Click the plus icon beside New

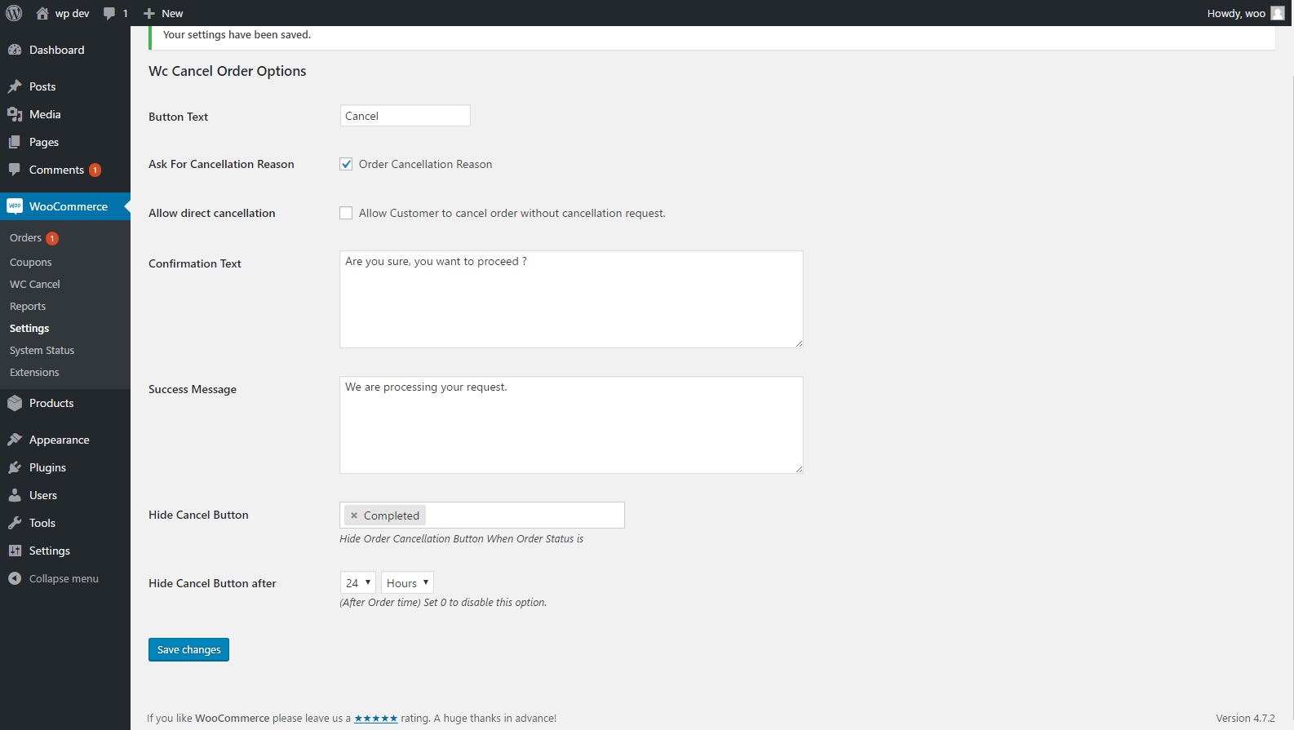click(149, 14)
